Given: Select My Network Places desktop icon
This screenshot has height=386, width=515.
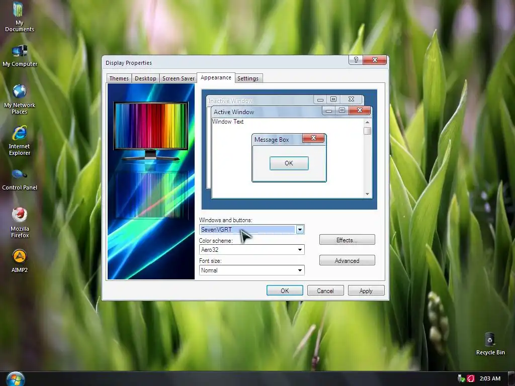Looking at the screenshot, I should (x=20, y=100).
